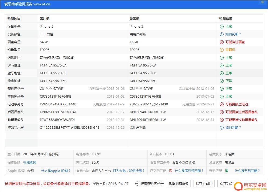This screenshot has width=268, height=192.
Task: Click 检测项目 column header
Action: [14, 19]
